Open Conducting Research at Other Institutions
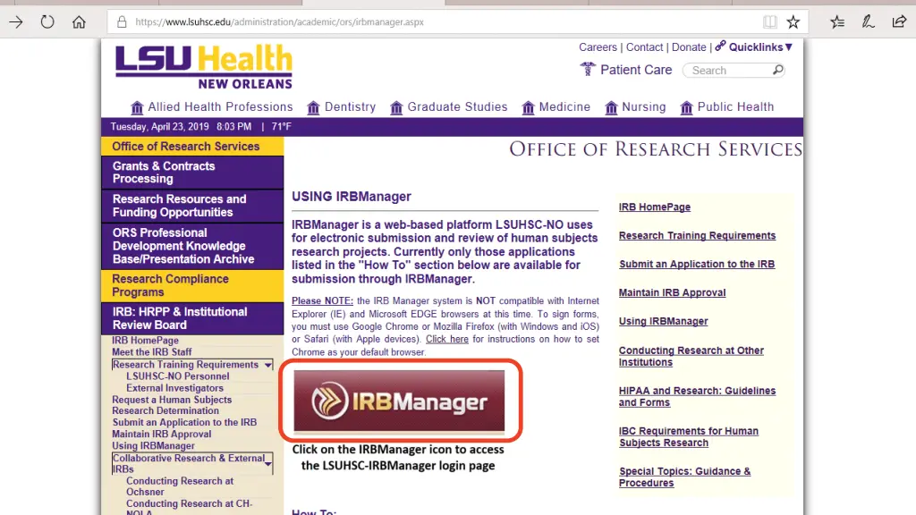The image size is (916, 515). click(x=691, y=356)
